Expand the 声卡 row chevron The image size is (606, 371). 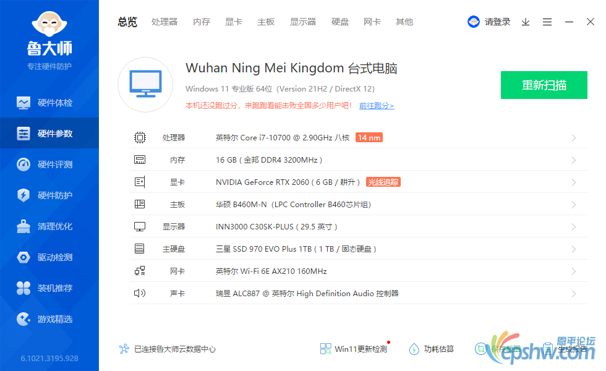coord(574,294)
